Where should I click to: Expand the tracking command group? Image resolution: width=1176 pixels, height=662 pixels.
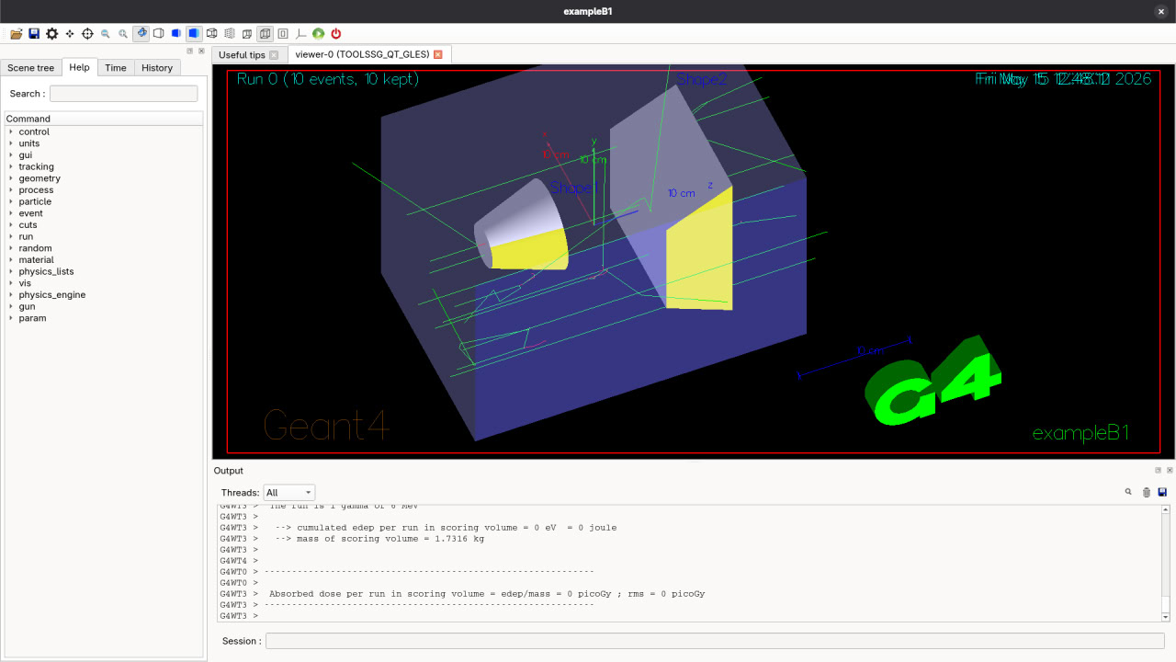tap(11, 166)
